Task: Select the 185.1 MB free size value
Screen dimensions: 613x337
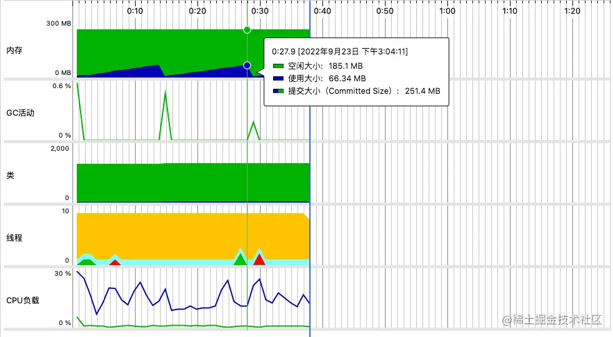Action: click(346, 66)
